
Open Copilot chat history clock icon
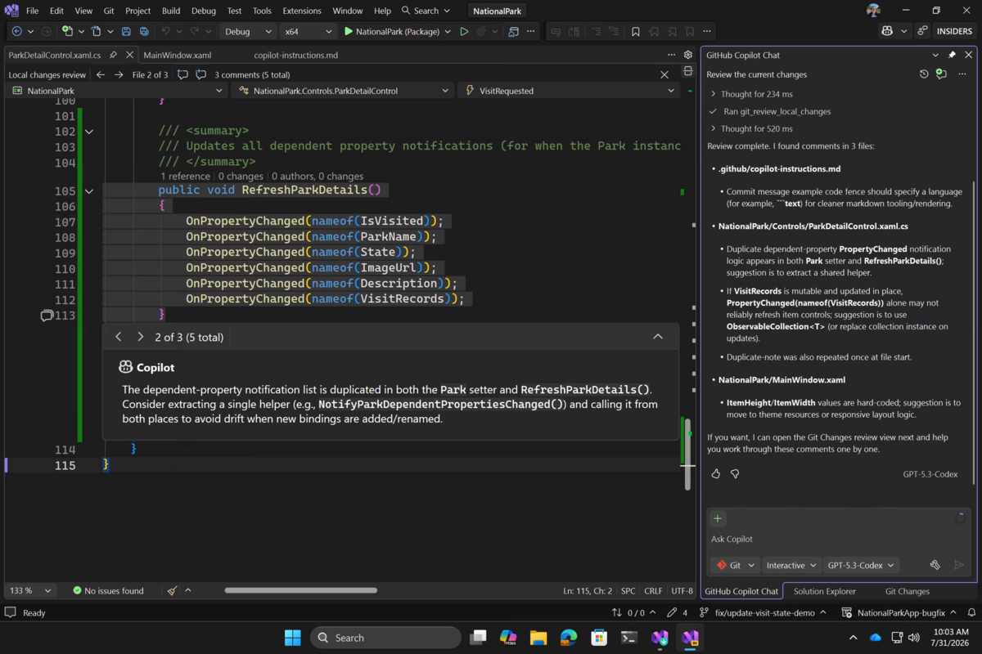[924, 74]
